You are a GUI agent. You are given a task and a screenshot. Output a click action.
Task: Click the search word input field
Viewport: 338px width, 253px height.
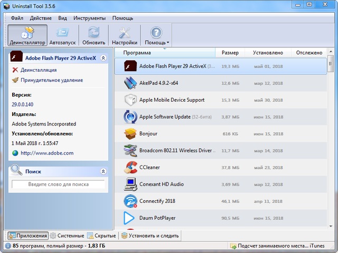point(58,184)
